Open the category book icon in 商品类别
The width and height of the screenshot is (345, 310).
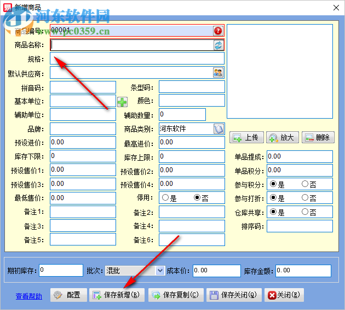[x=219, y=129]
